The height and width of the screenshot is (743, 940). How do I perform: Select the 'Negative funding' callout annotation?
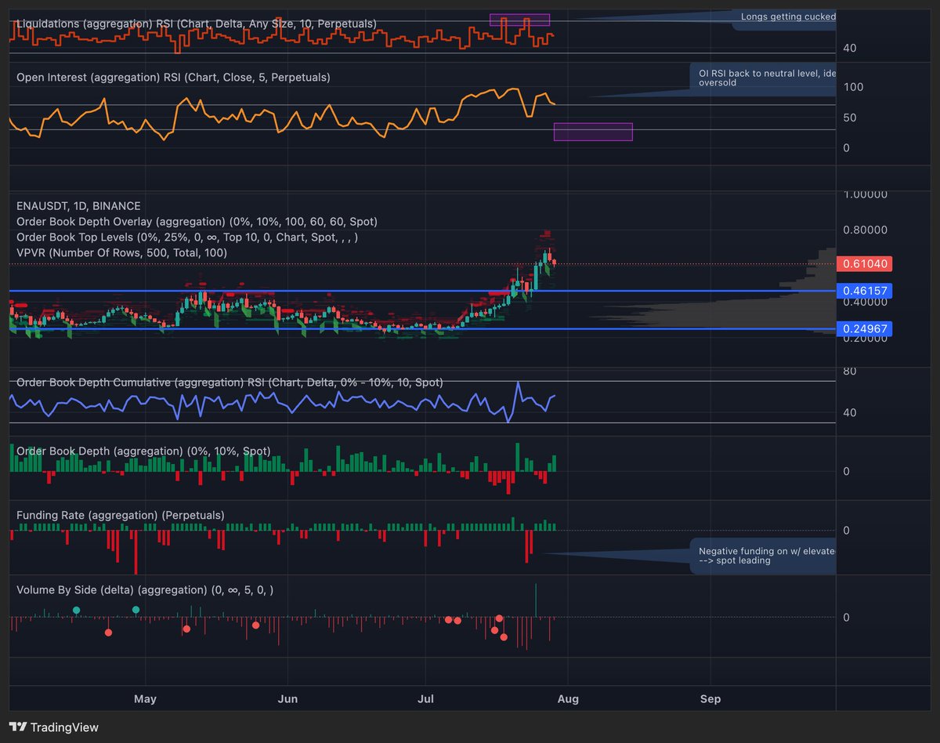[x=764, y=556]
